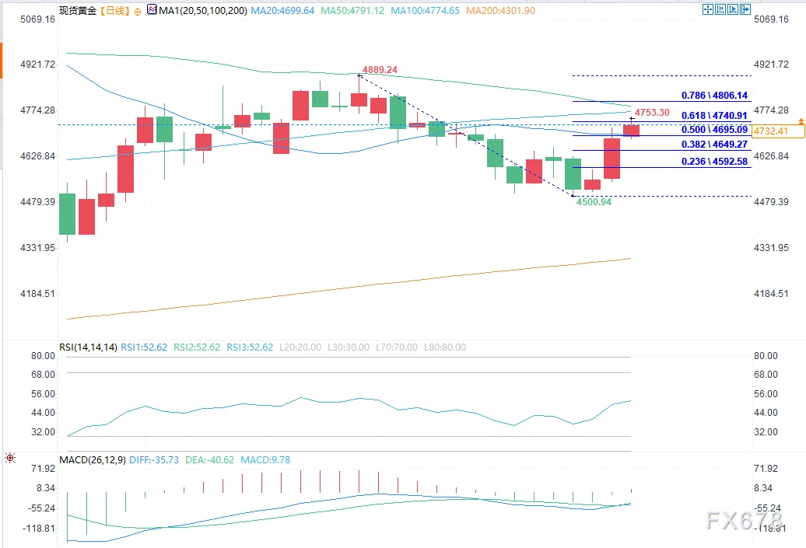
Task: Click the red target icon beside MACD panel
Action: tap(10, 458)
